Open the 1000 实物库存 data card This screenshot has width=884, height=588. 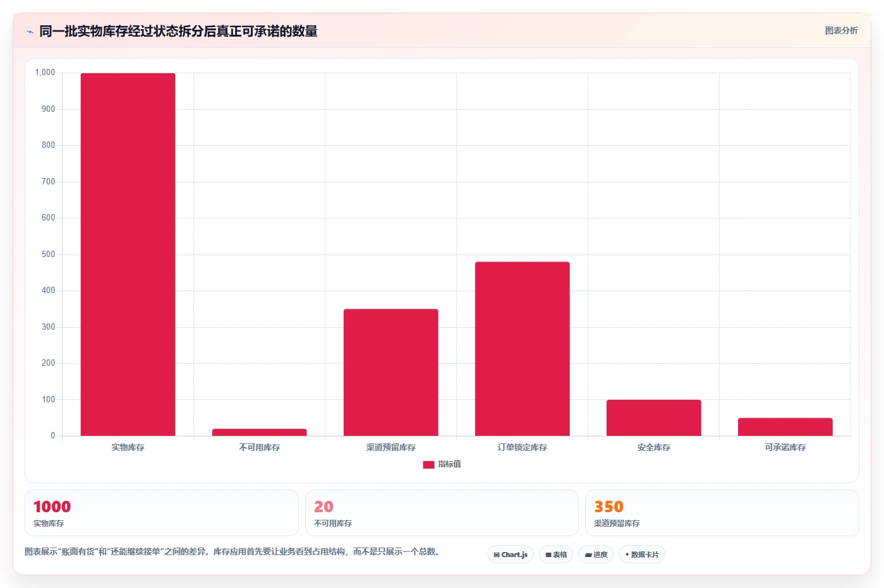tap(162, 513)
